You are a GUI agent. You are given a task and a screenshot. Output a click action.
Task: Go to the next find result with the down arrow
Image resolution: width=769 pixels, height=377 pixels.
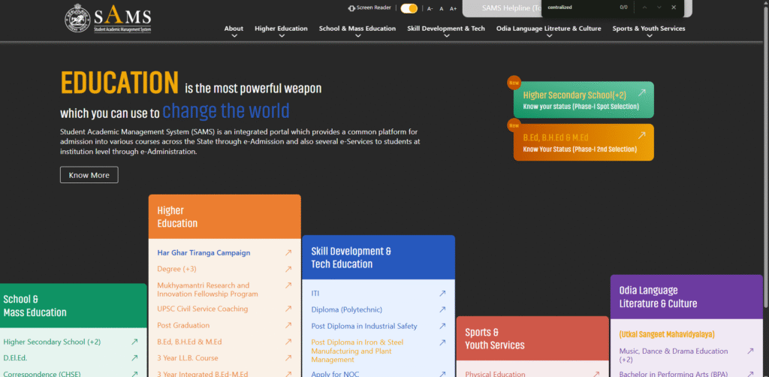click(x=659, y=8)
